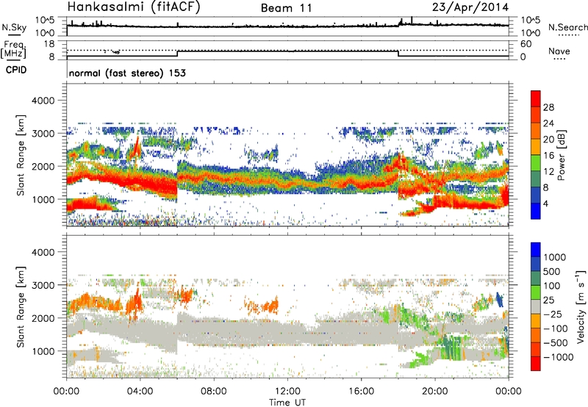Click the '12:00' time axis tick label
Screen dimensions: 588x407
(x=287, y=392)
